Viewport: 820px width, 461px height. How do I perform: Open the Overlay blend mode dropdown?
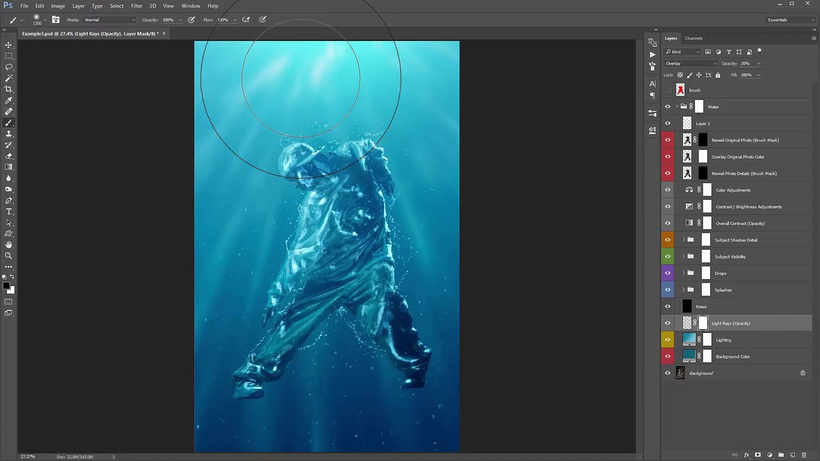[x=691, y=63]
